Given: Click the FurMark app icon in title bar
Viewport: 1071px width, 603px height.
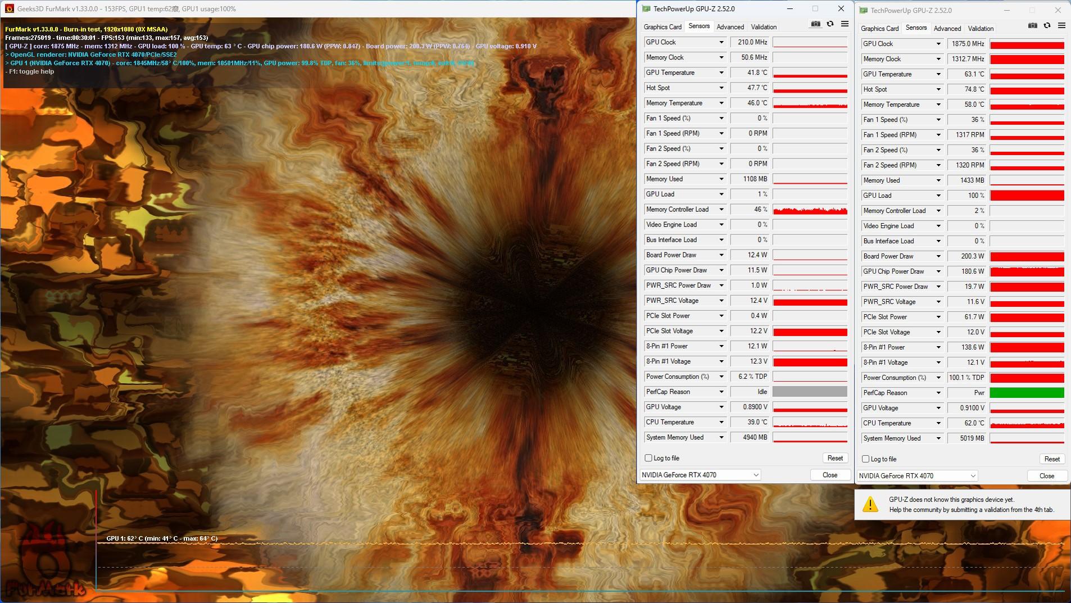Looking at the screenshot, I should point(9,8).
